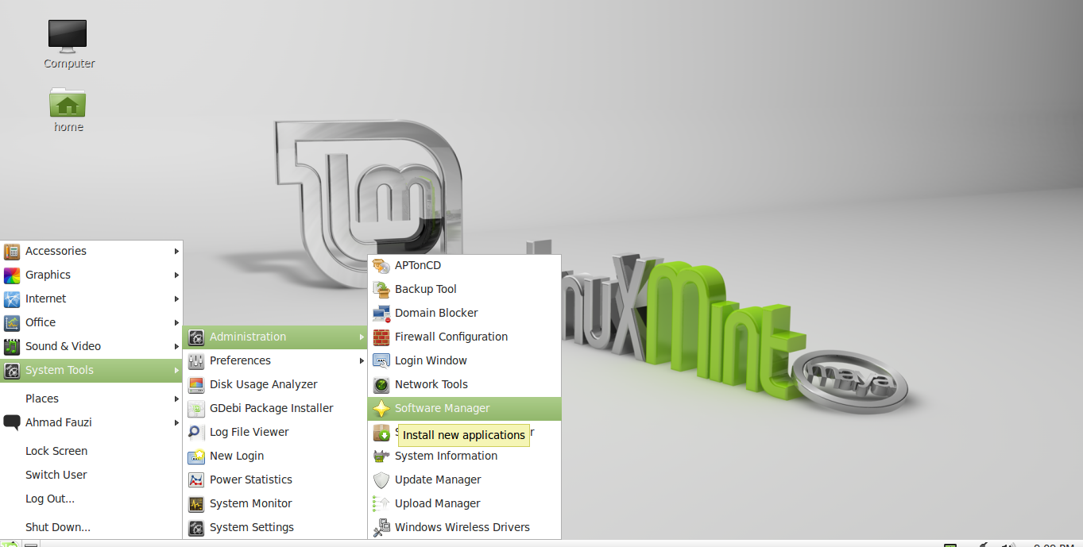
Task: Expand the Graphics submenu arrow
Action: (176, 275)
